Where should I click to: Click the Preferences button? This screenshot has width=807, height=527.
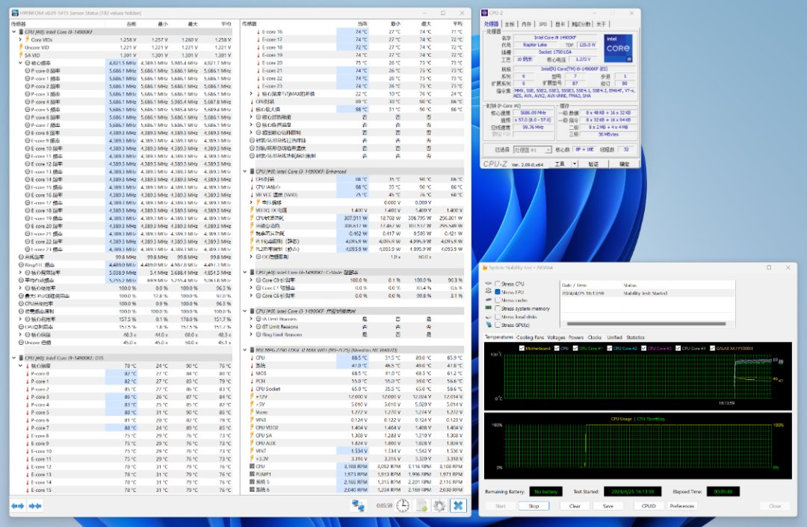point(681,505)
